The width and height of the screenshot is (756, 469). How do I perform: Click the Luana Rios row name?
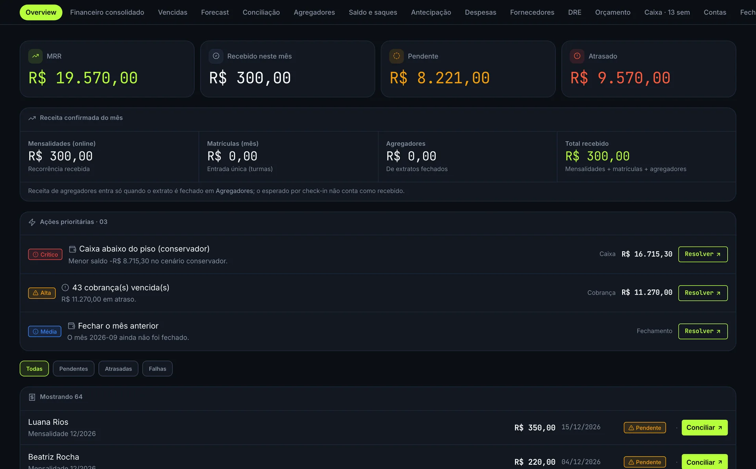click(48, 422)
